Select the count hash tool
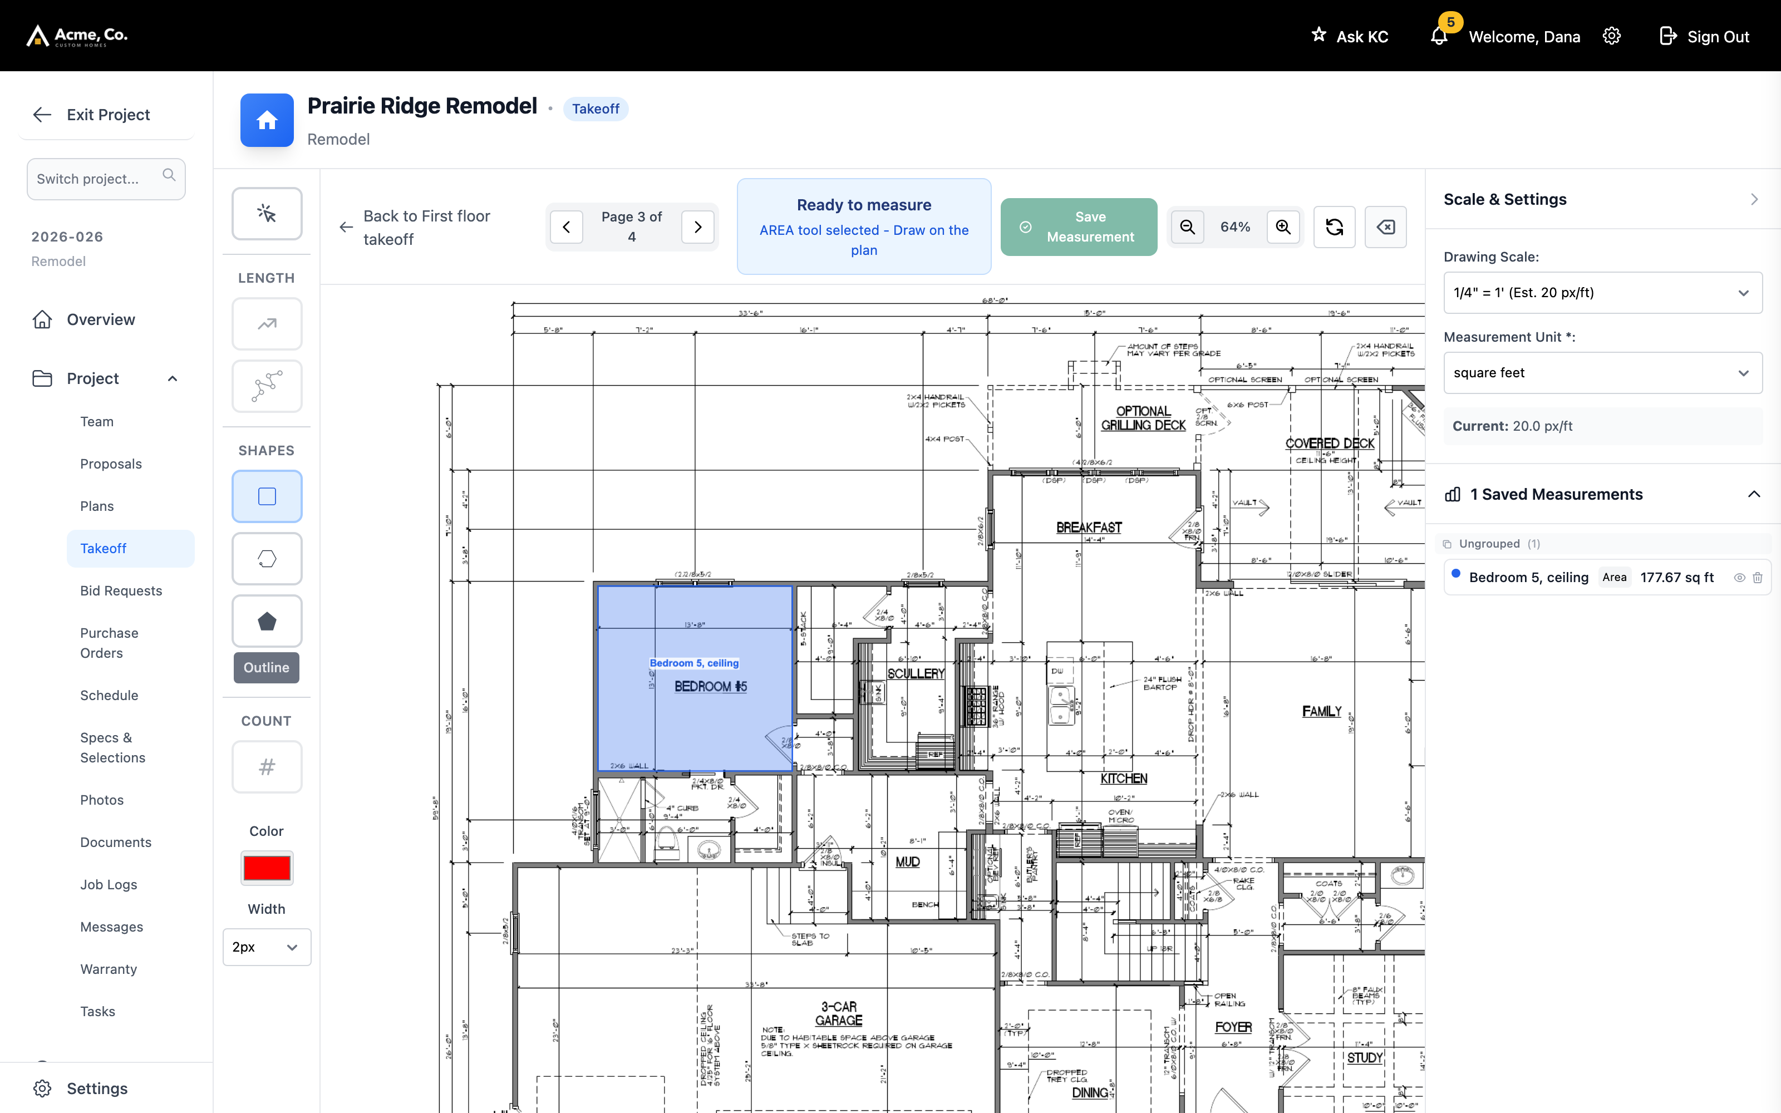This screenshot has height=1113, width=1781. coord(267,767)
